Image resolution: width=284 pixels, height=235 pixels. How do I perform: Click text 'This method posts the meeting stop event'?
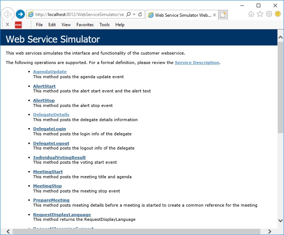(76, 191)
